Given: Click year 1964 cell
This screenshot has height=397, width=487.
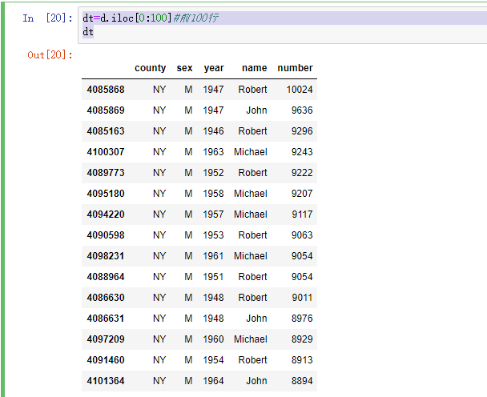Looking at the screenshot, I should coord(213,380).
